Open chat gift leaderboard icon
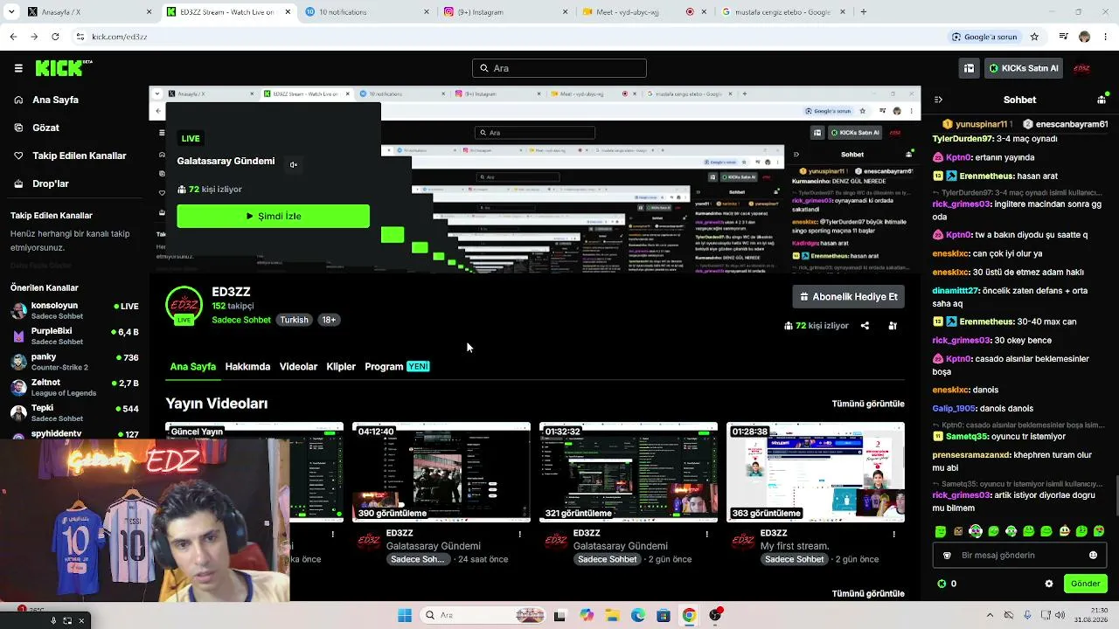 [x=1101, y=100]
